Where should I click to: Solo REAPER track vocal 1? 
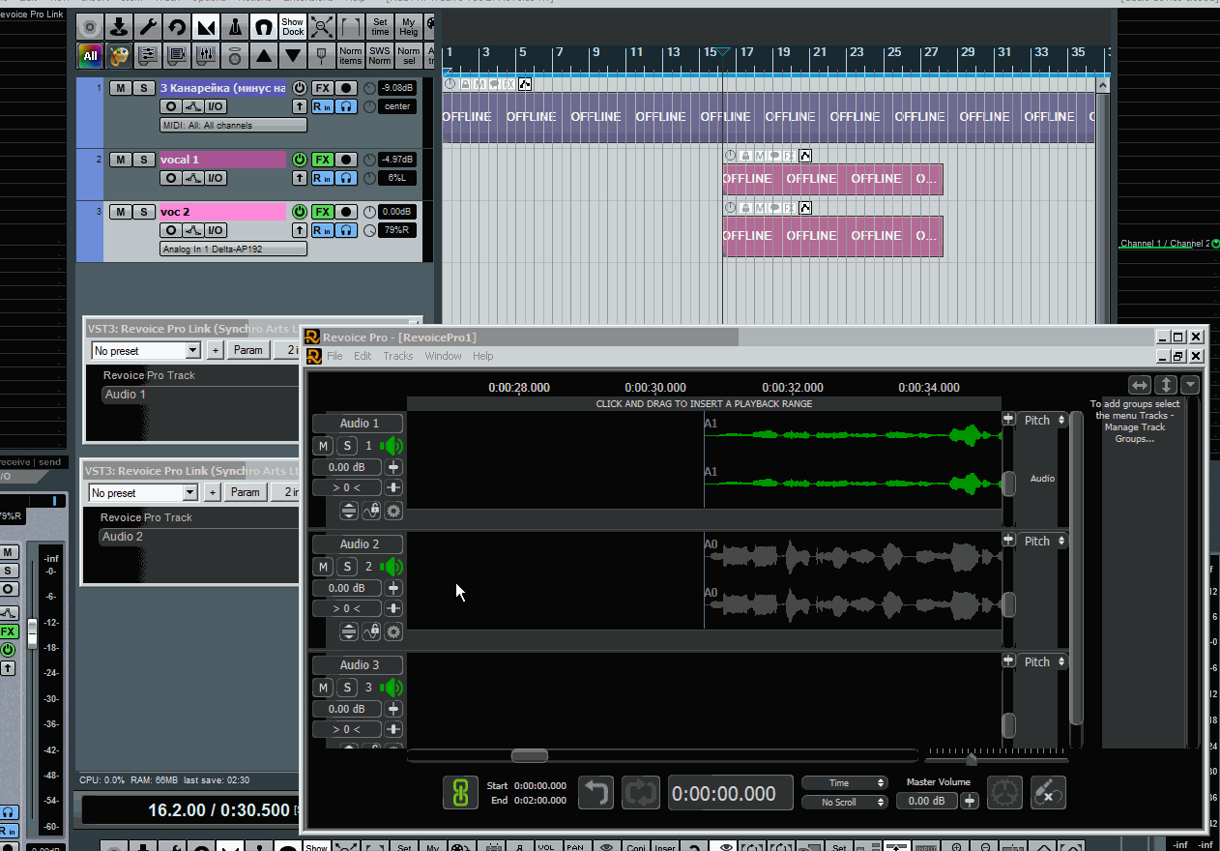point(143,160)
